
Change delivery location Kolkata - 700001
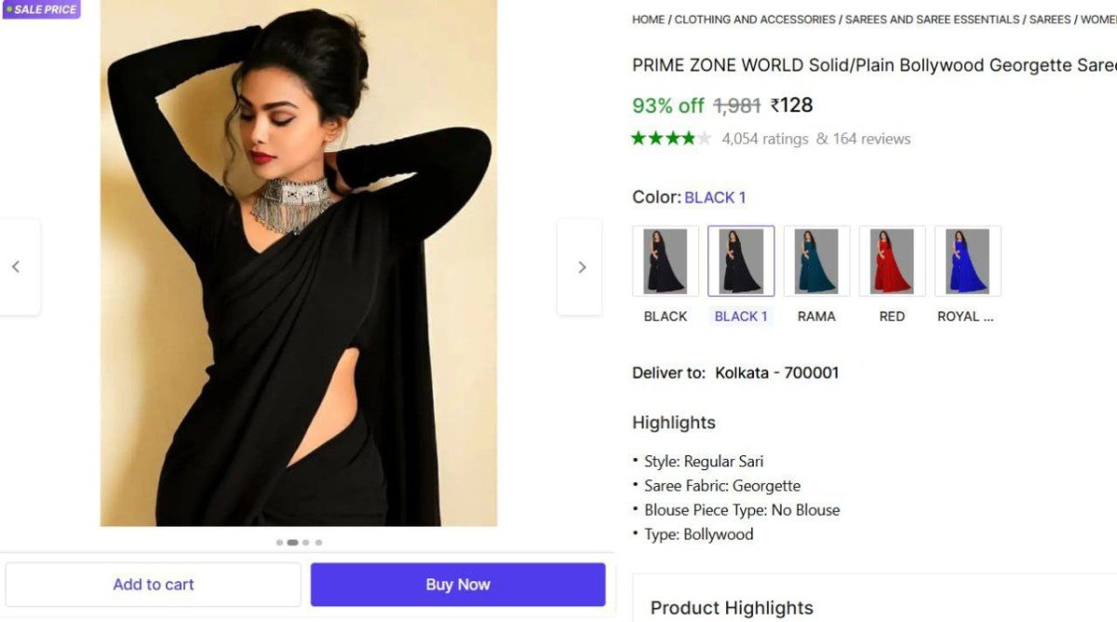coord(776,372)
